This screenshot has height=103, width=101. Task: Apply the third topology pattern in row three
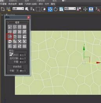click(20, 37)
